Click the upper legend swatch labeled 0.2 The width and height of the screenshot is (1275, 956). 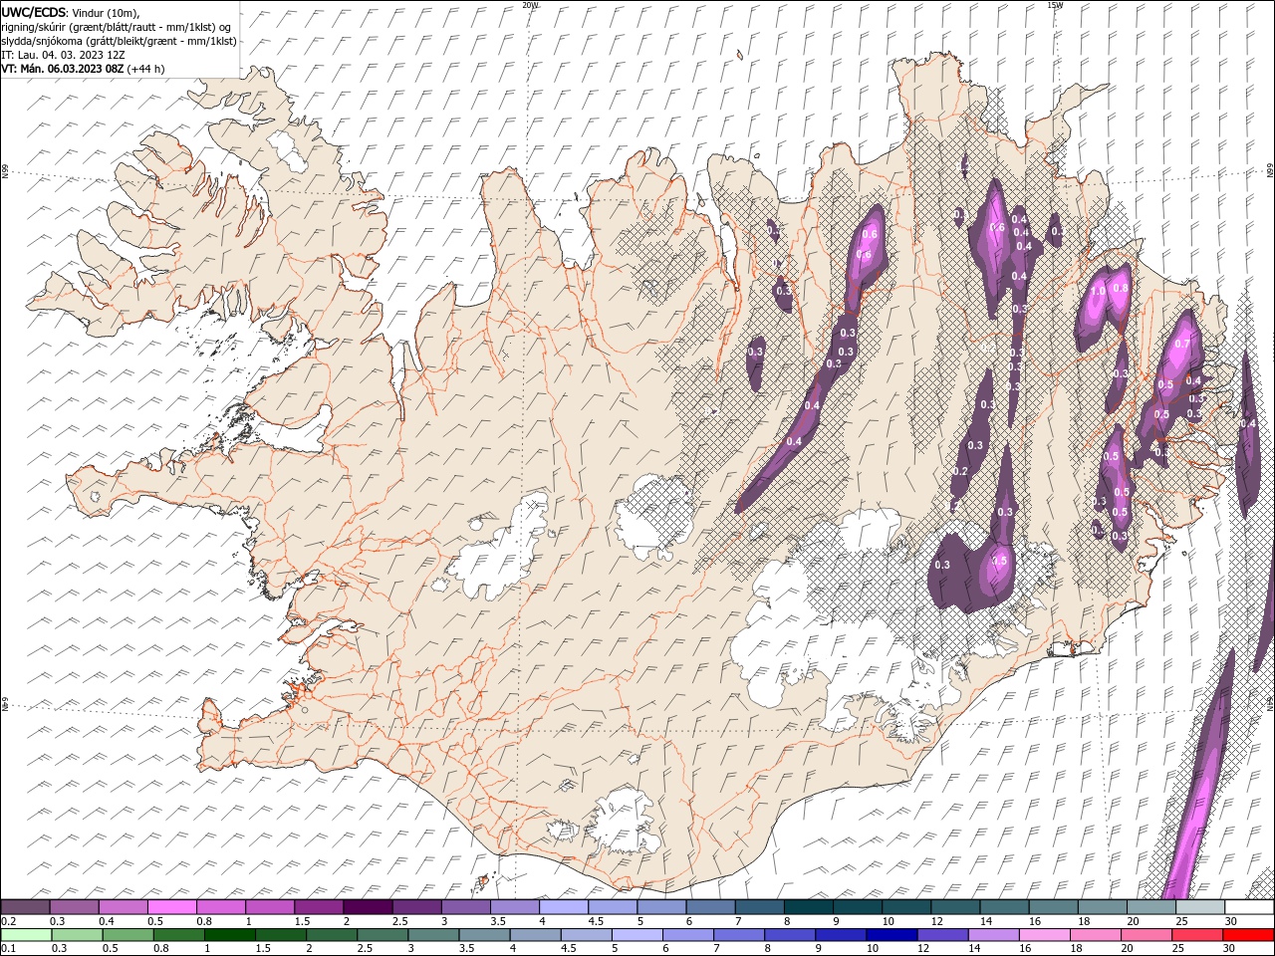pos(25,907)
